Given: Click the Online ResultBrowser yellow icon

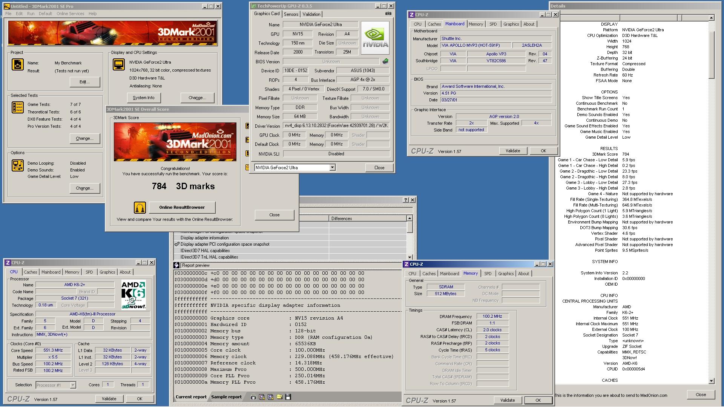Looking at the screenshot, I should click(140, 207).
